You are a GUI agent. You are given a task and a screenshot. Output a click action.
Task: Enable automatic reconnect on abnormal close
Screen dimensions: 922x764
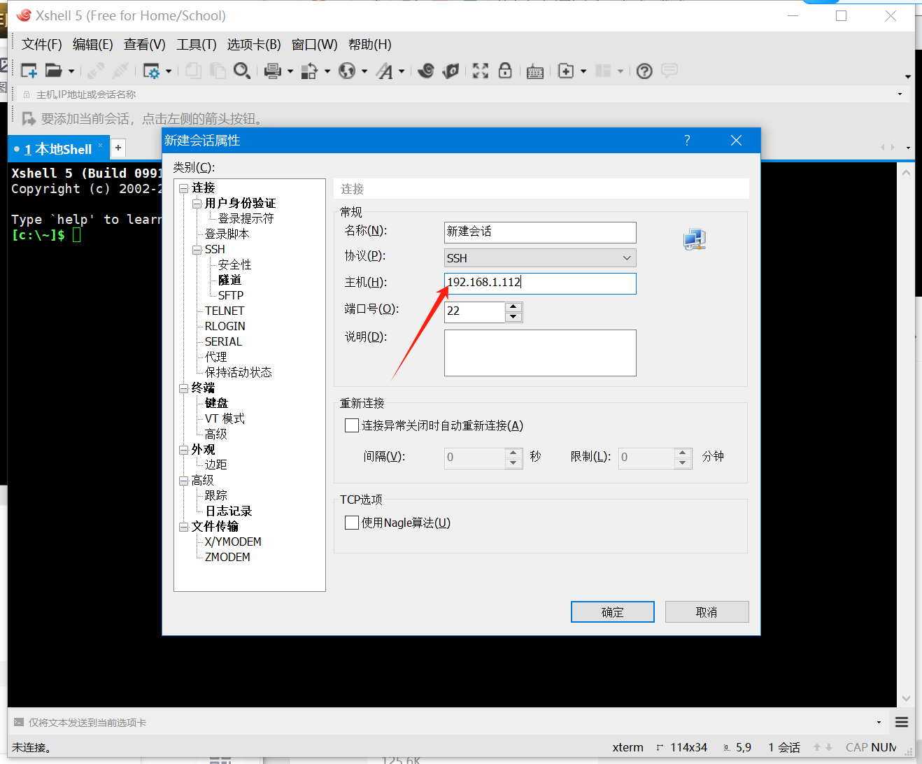(352, 425)
